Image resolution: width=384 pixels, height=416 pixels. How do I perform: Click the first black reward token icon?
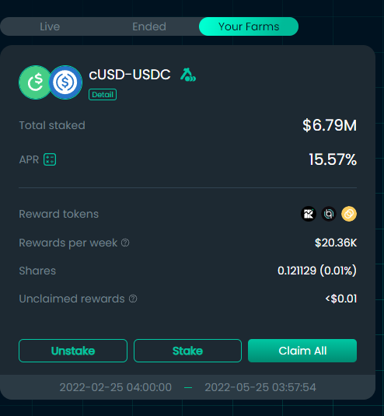pos(309,214)
